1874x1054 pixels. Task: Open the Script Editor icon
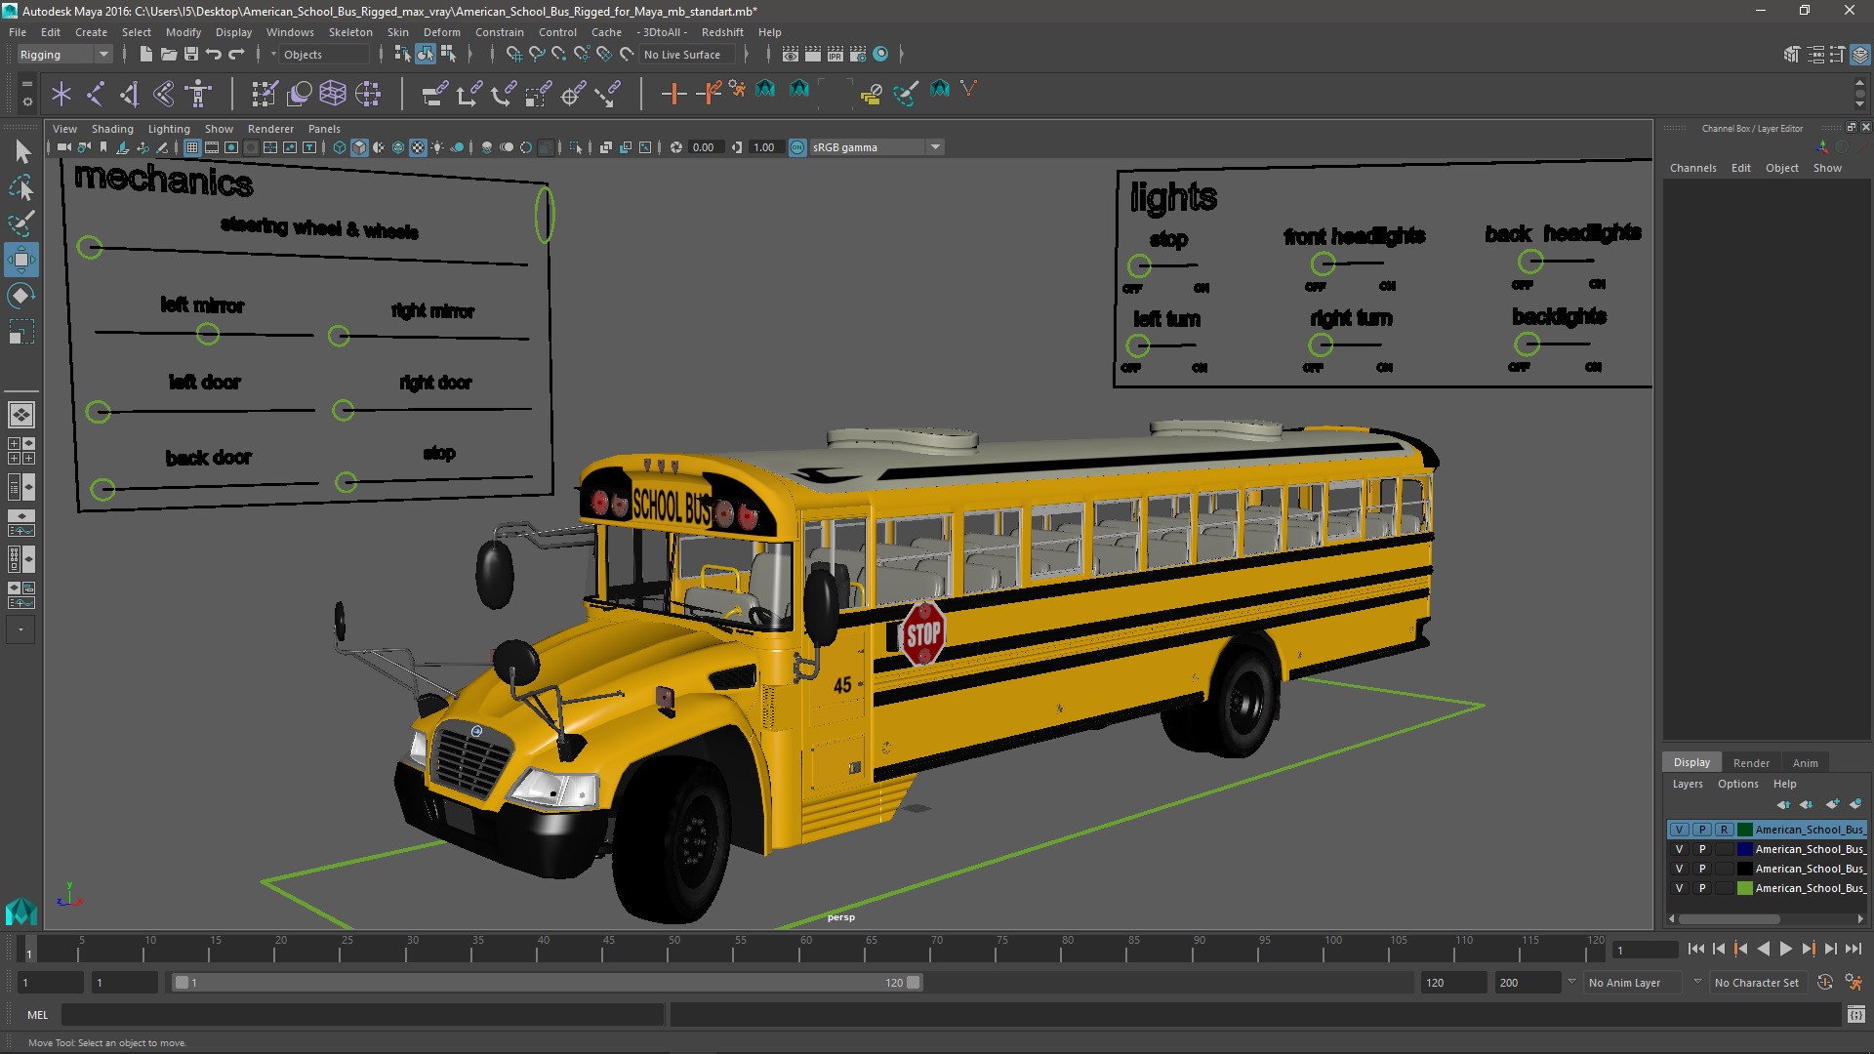click(1855, 1015)
